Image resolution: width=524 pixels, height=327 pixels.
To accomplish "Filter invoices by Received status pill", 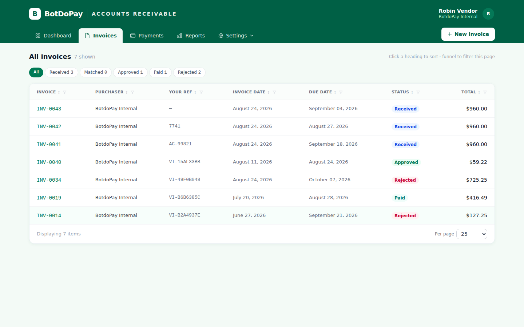I will (x=61, y=72).
